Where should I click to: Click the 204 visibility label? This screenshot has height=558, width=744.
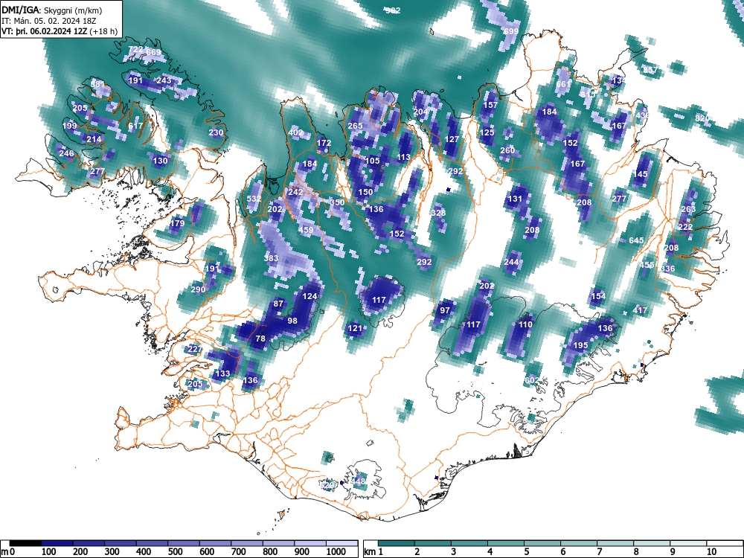[x=420, y=112]
